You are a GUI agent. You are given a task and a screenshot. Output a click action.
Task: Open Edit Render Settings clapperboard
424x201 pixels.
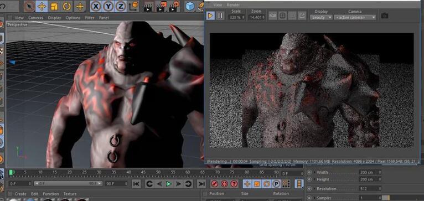point(174,7)
